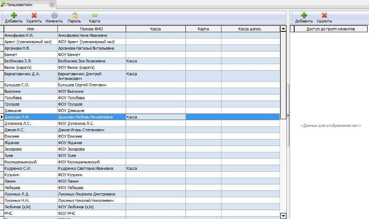Image resolution: width=369 pixels, height=219 pixels.
Task: Click the Касса column header
Action: click(x=156, y=29)
